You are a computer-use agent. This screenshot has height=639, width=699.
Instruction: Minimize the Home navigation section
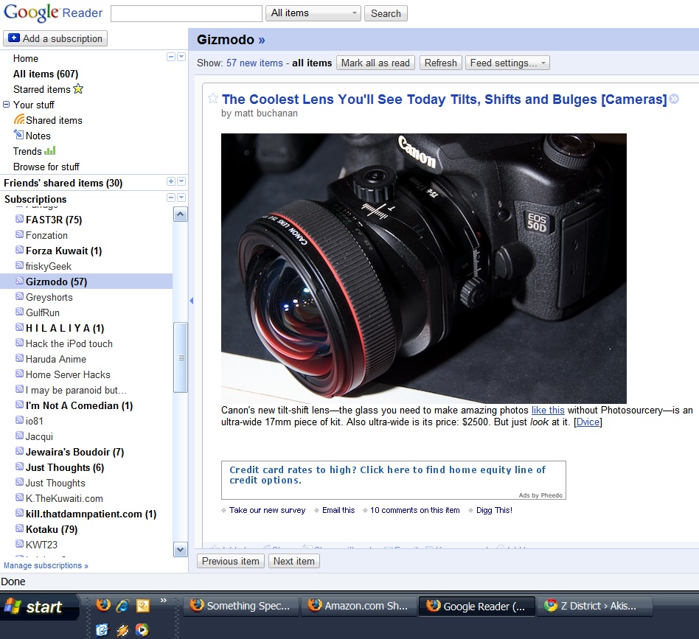(171, 57)
